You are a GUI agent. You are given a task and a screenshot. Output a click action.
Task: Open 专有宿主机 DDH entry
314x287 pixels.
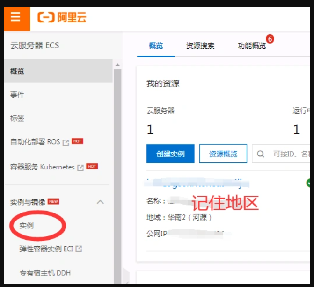[45, 273]
